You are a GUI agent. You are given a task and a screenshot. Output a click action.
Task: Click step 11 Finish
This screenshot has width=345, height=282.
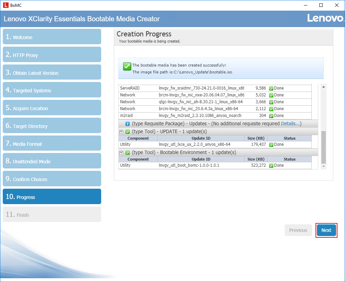click(x=52, y=214)
